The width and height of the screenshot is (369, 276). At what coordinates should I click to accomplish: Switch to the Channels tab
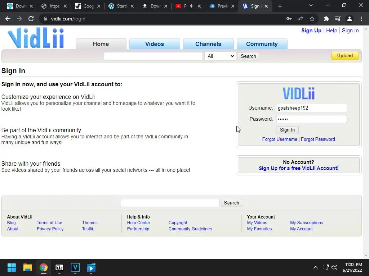click(208, 44)
